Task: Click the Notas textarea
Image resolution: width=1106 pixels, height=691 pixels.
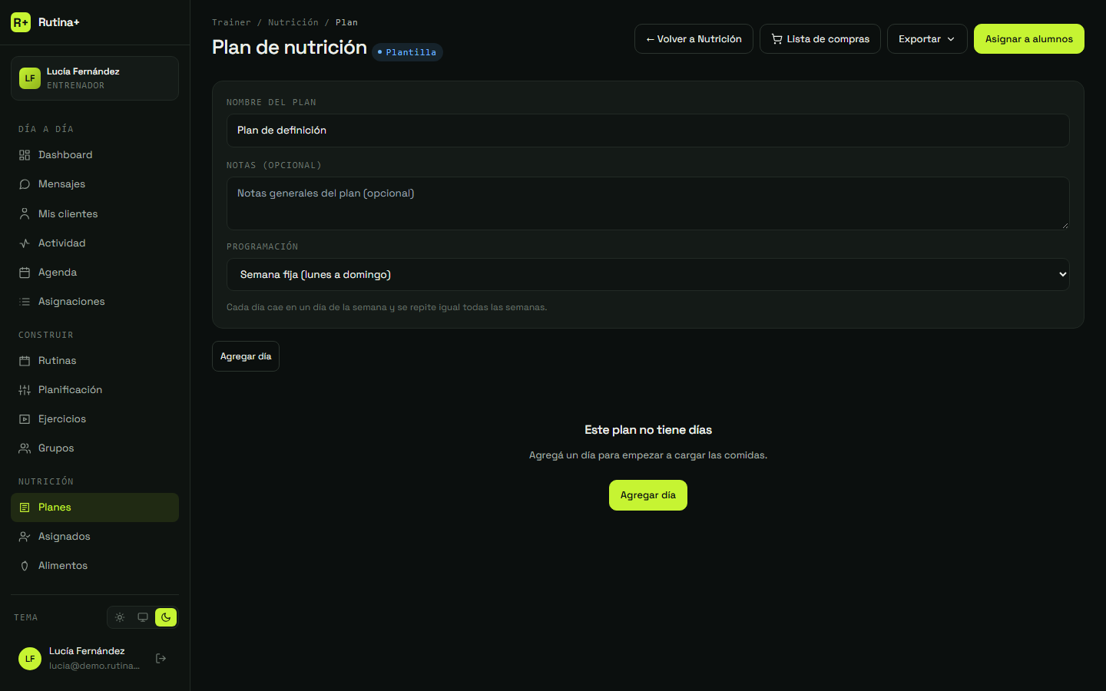Action: [x=648, y=203]
